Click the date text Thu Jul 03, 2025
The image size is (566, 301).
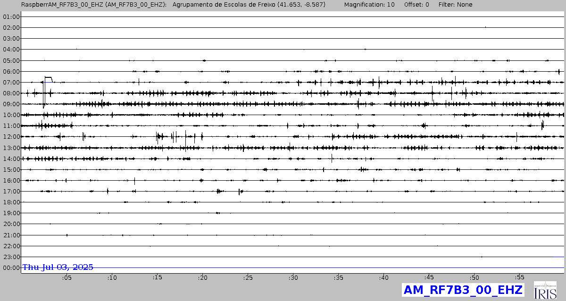coord(58,267)
